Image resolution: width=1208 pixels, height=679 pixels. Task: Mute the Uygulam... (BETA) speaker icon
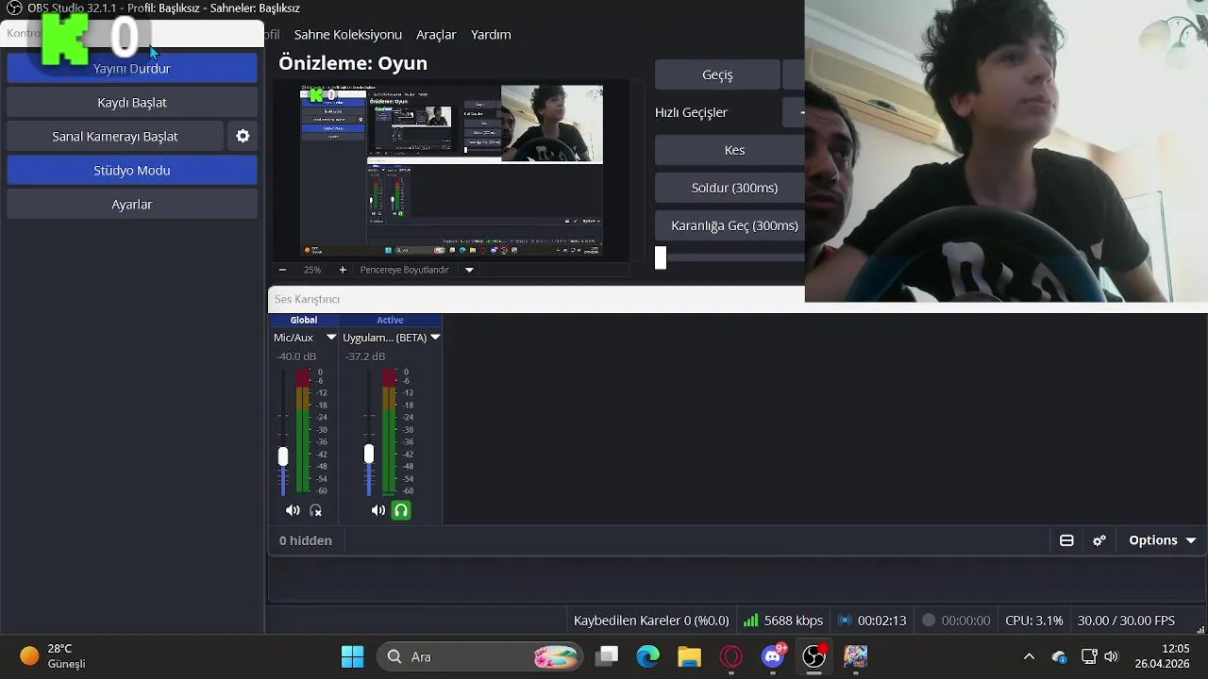[378, 510]
